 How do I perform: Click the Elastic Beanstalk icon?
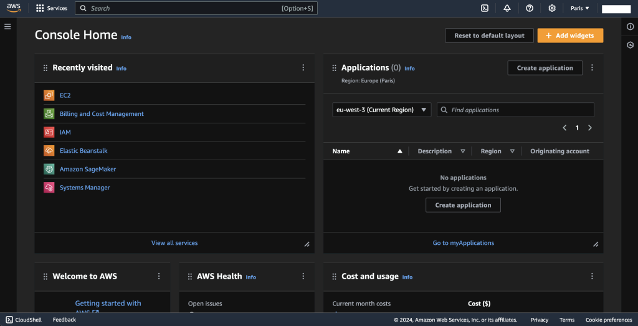(x=49, y=151)
